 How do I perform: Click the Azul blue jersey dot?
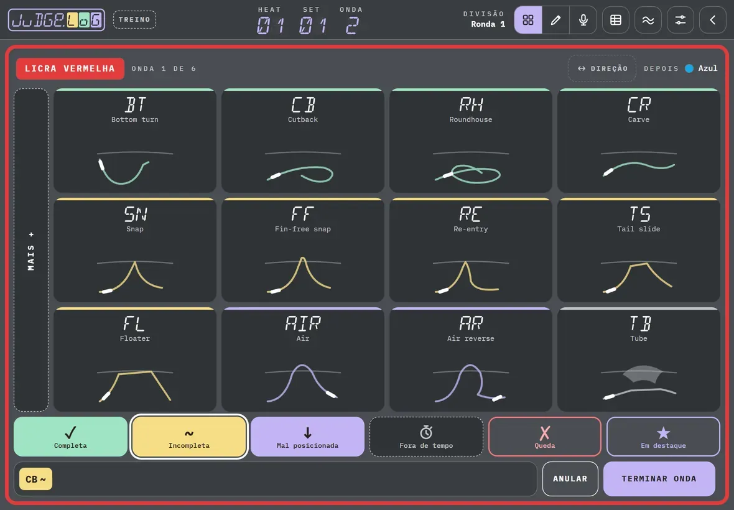(689, 68)
